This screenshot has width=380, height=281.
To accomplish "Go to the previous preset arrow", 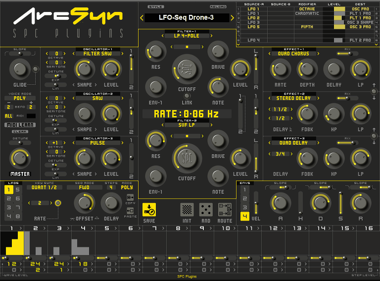I will pyautogui.click(x=142, y=18).
